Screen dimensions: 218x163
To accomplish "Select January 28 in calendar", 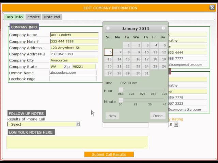I will (x=118, y=73).
